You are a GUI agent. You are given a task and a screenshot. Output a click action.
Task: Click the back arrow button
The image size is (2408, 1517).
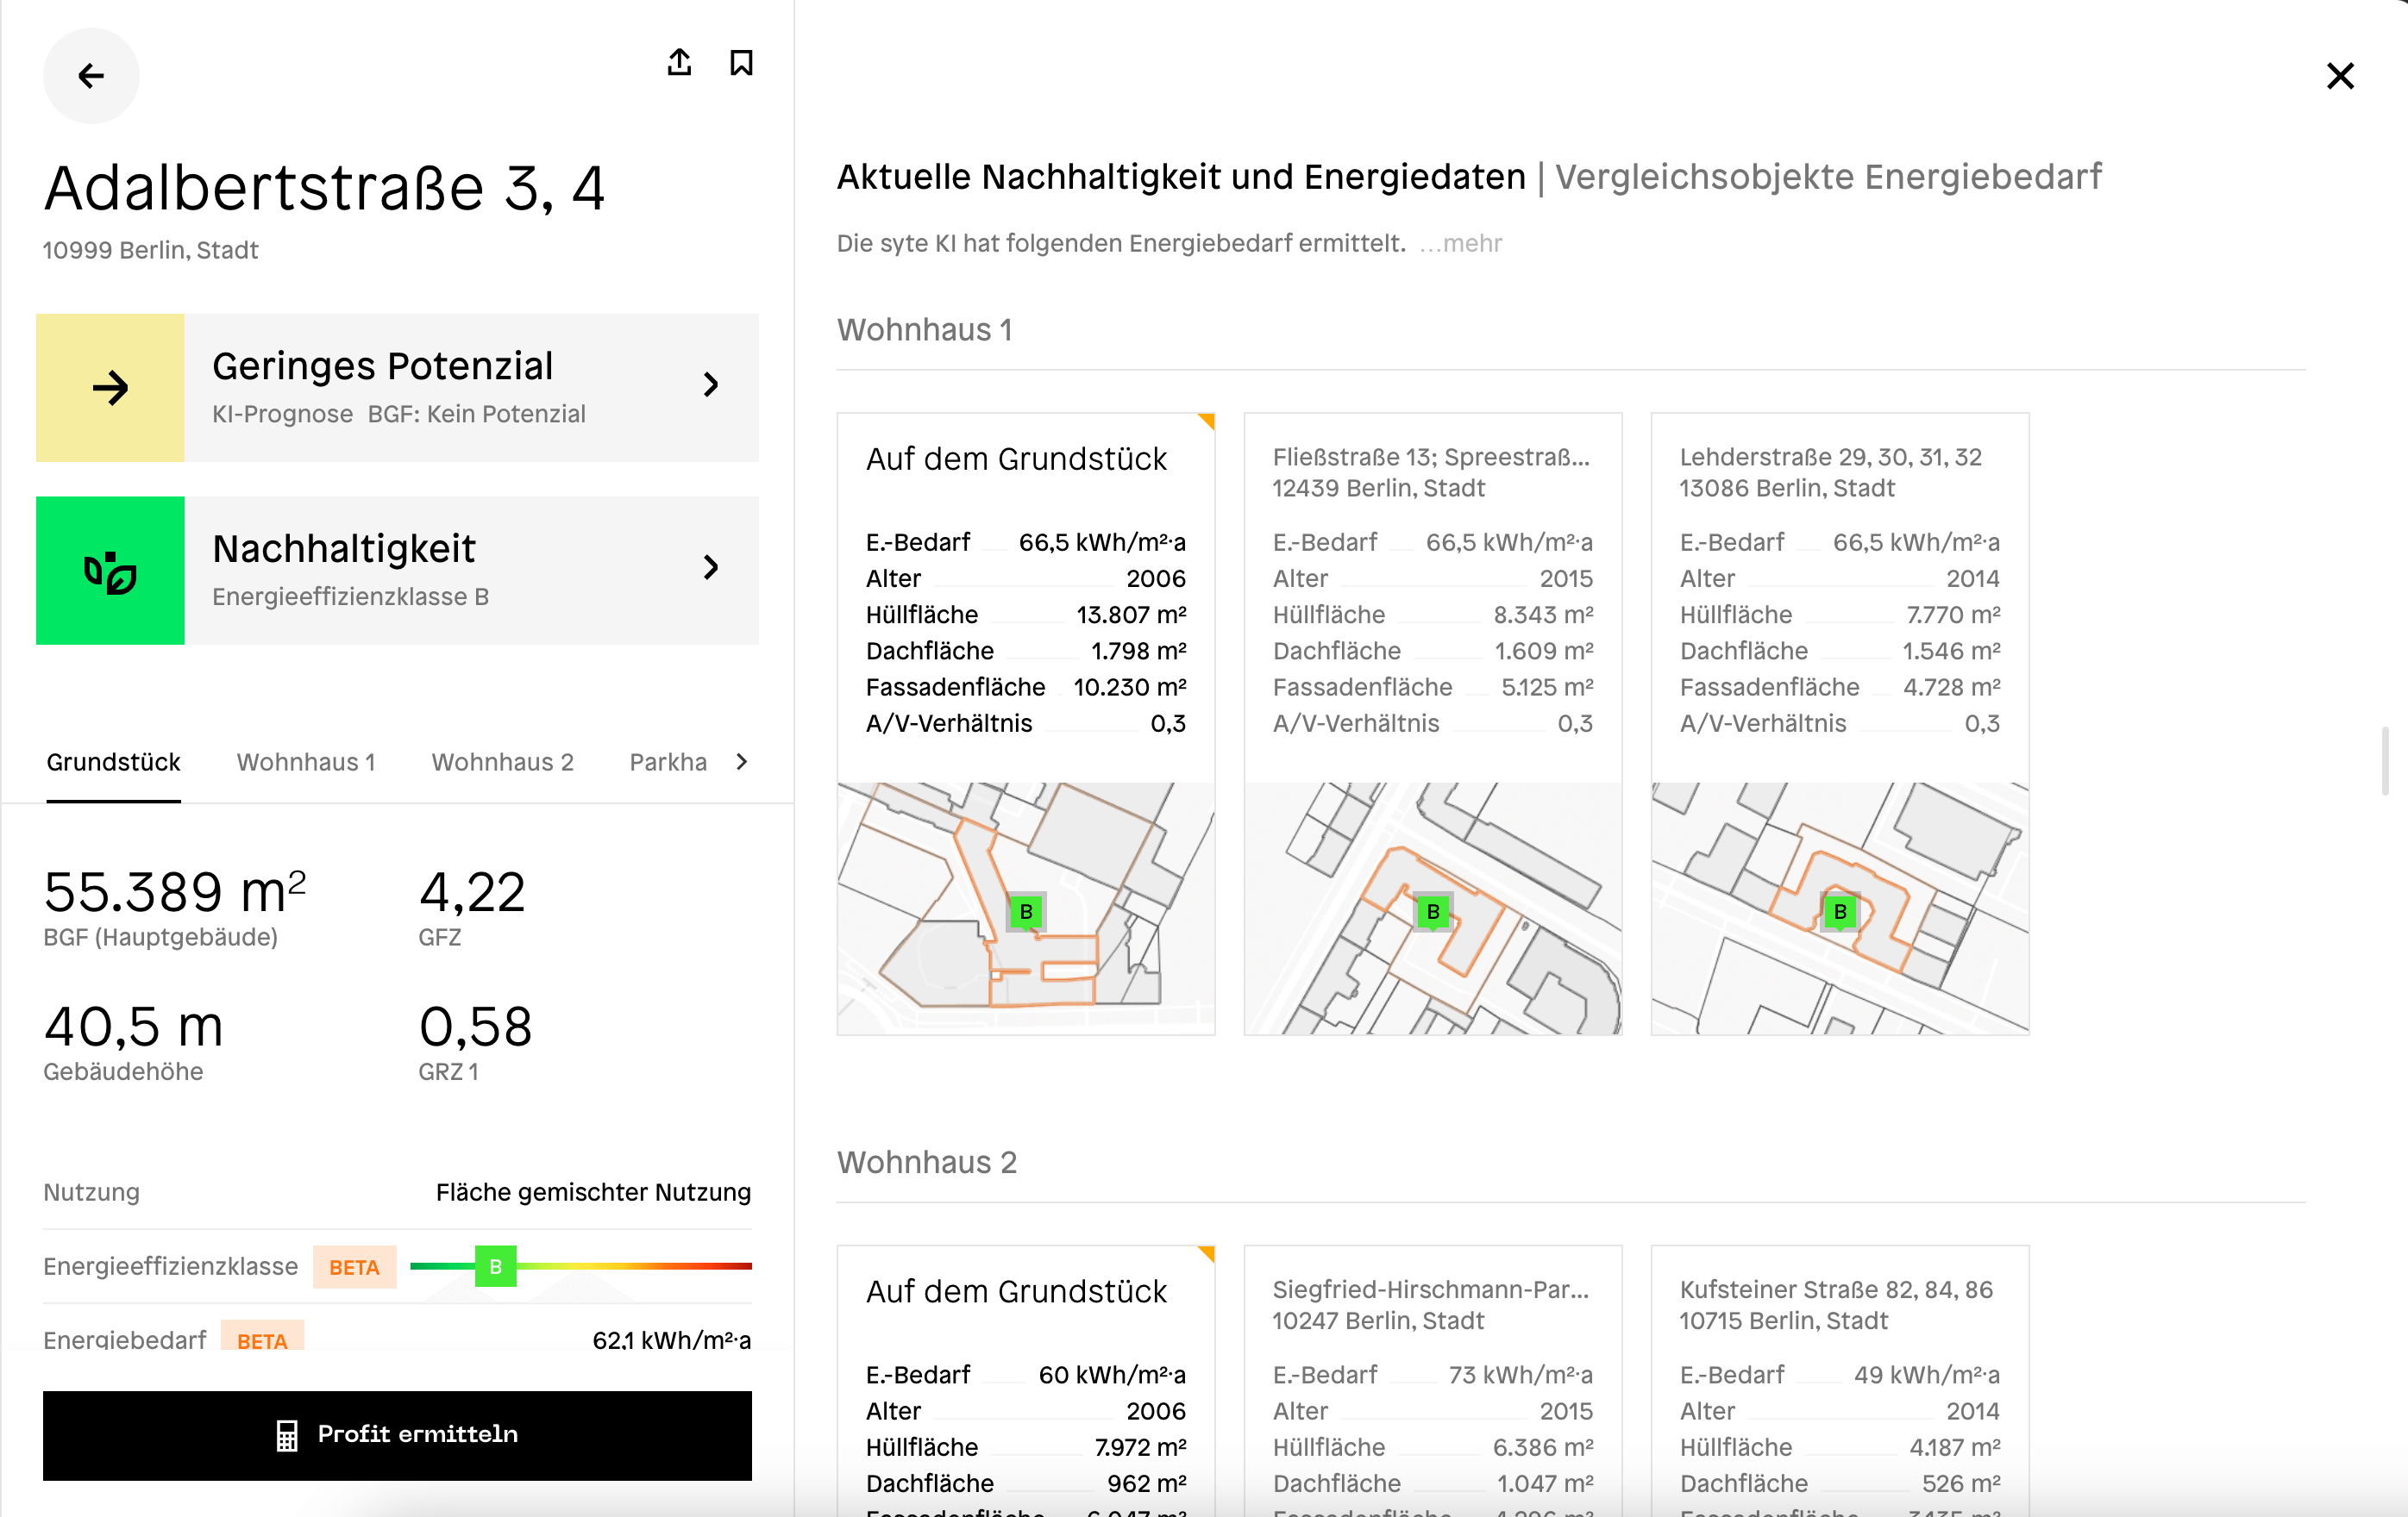point(91,76)
